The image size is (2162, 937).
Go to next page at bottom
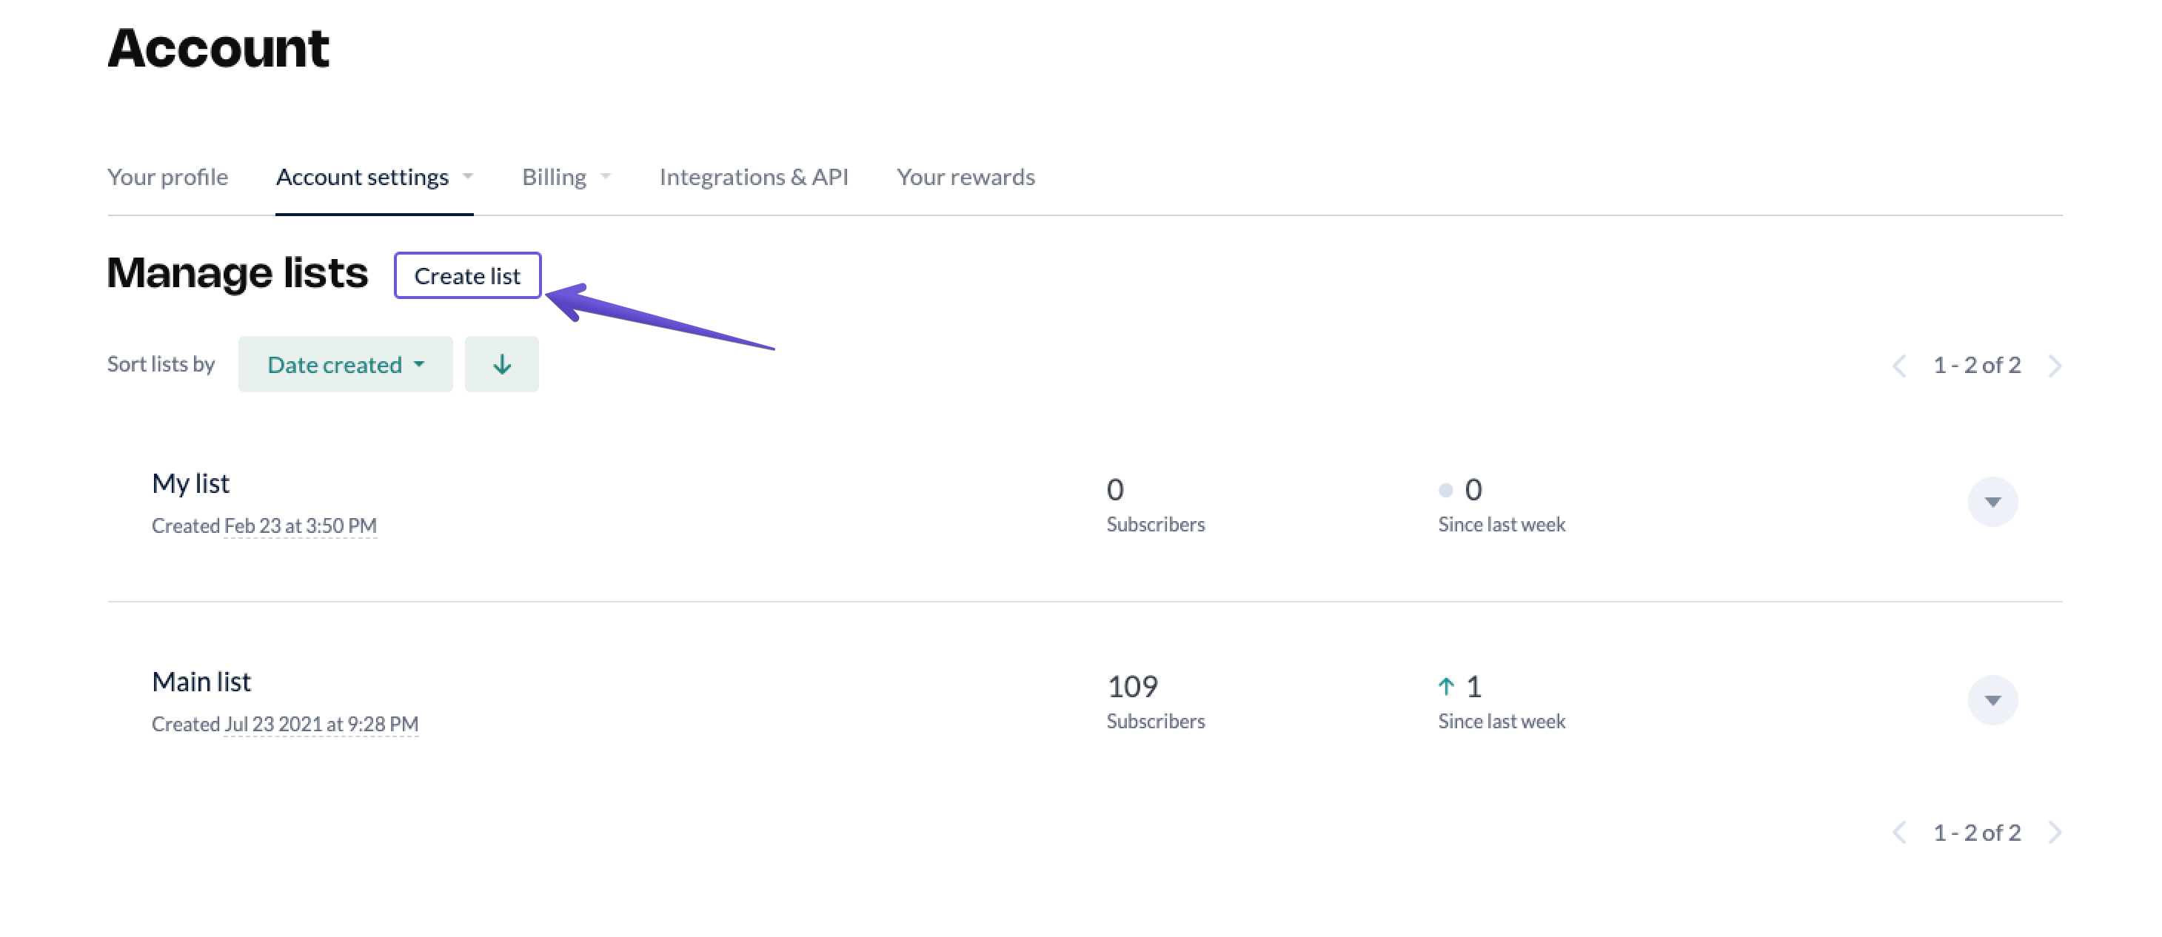point(2054,832)
